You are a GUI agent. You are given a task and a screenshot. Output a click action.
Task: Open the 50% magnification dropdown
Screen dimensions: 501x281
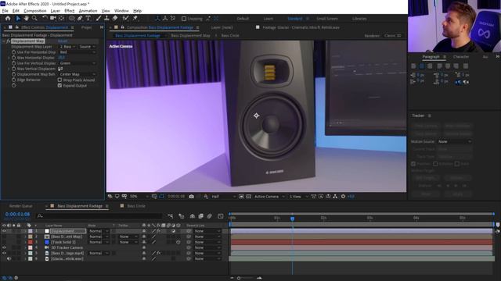139,197
